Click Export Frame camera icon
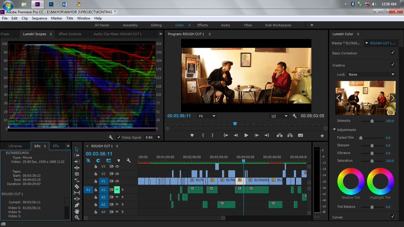The image size is (404, 227). click(300, 135)
